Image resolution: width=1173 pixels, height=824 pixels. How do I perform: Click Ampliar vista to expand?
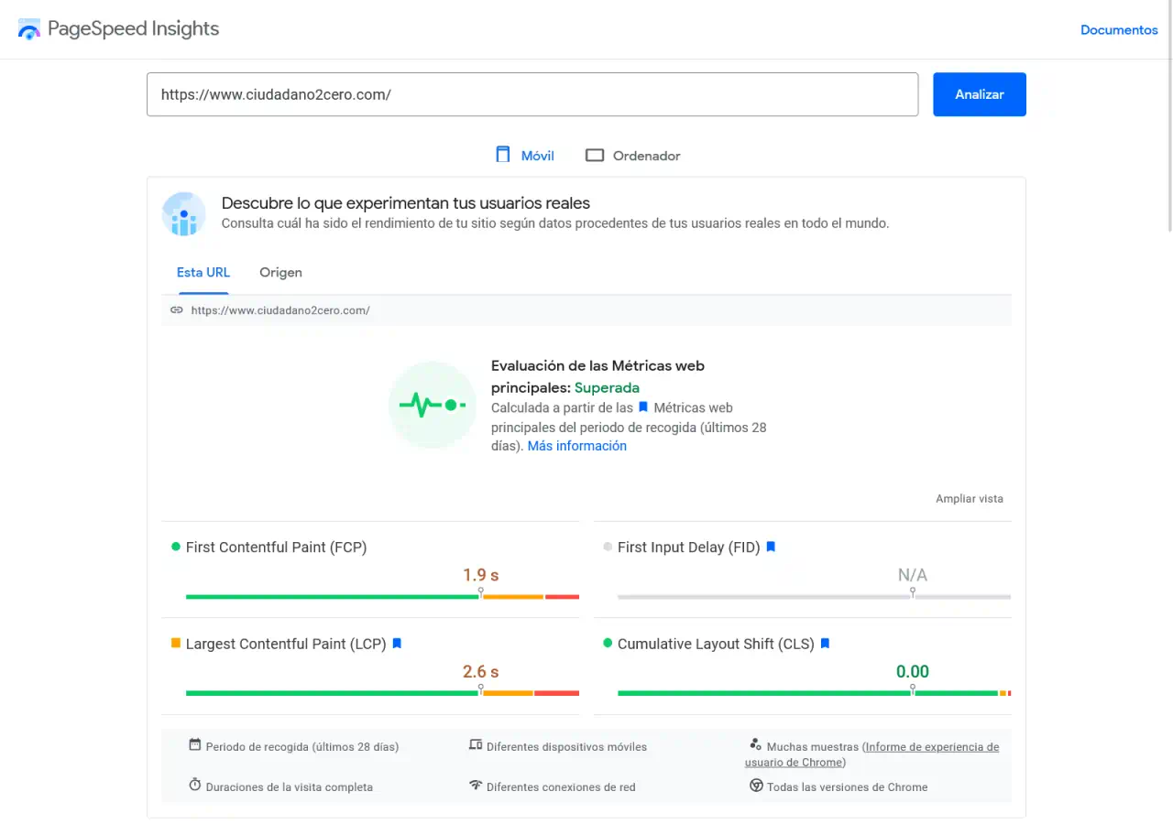(x=970, y=499)
